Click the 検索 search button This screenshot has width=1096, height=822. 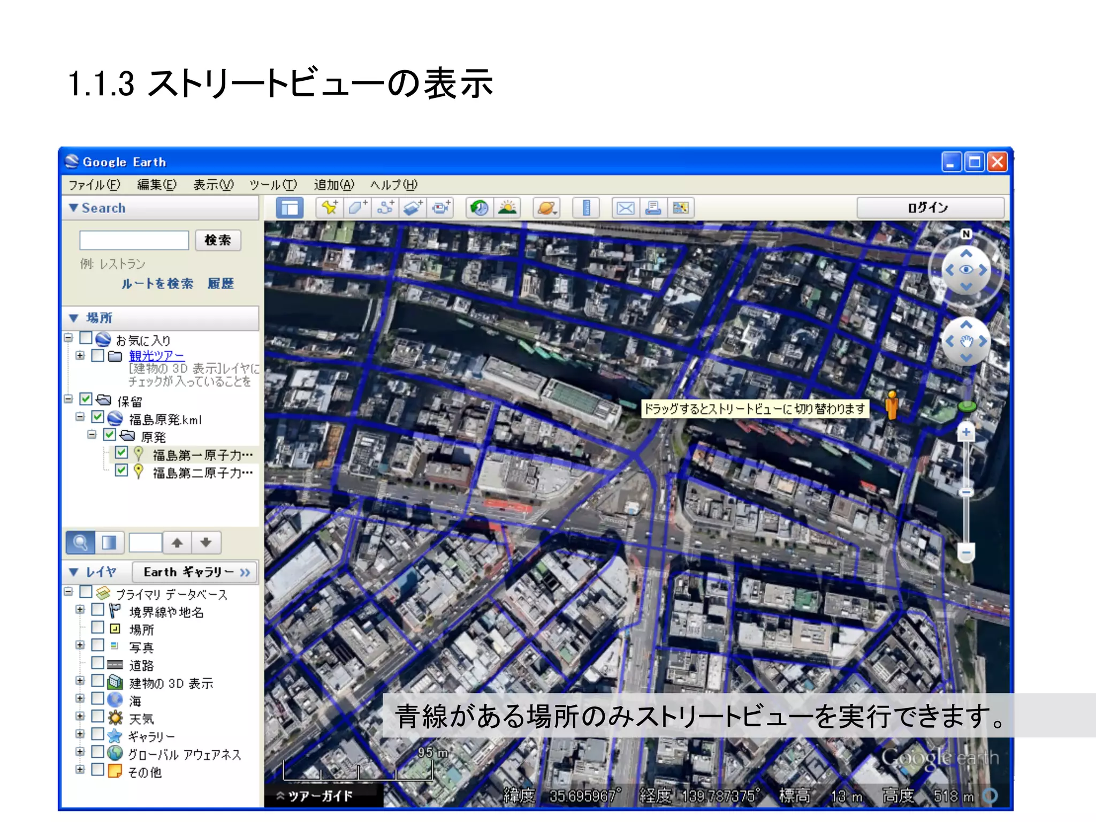point(218,240)
